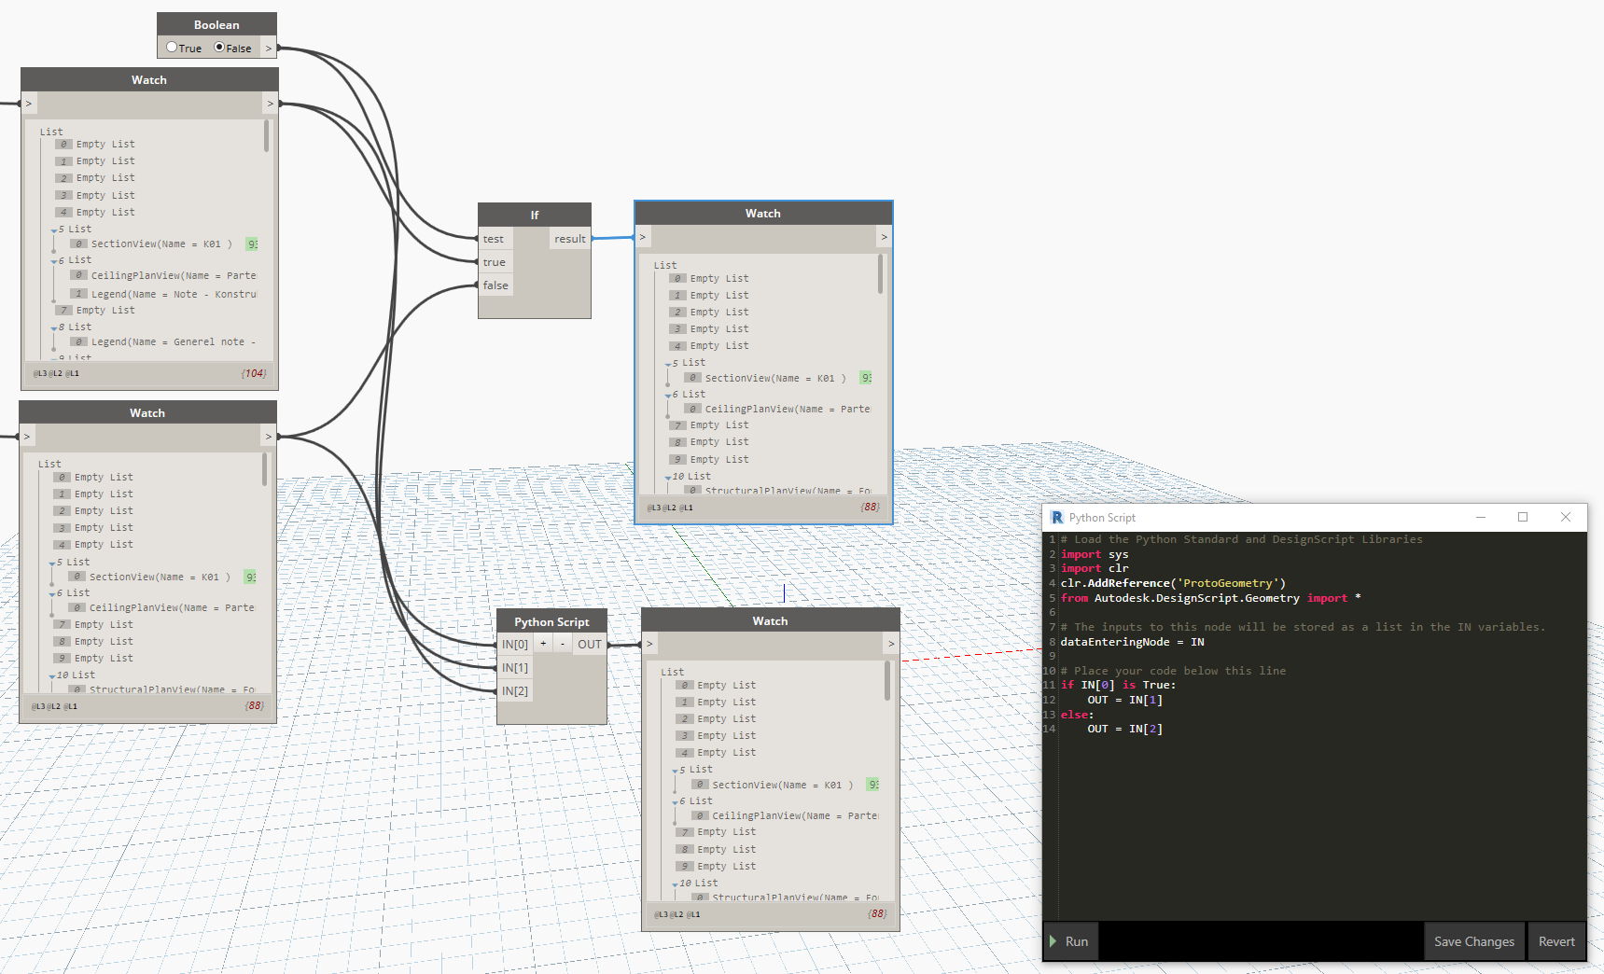Click the 'else:' code line
Viewport: 1604px width, 974px height.
(1078, 715)
